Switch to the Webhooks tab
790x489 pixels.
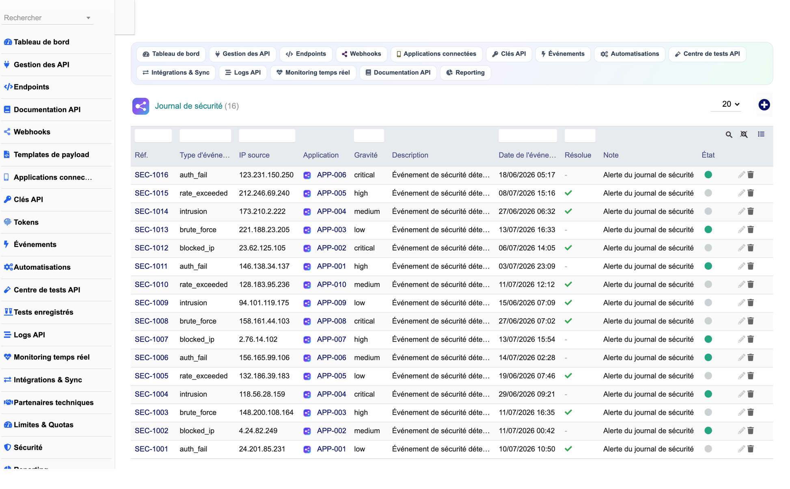[361, 54]
